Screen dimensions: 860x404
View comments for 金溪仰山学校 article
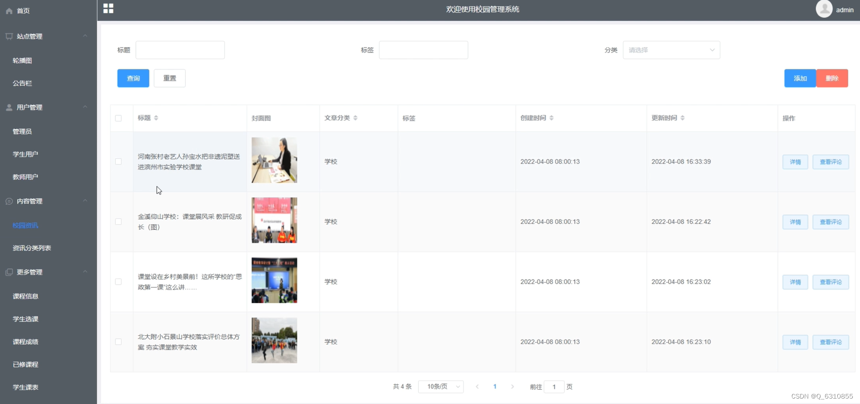(830, 222)
